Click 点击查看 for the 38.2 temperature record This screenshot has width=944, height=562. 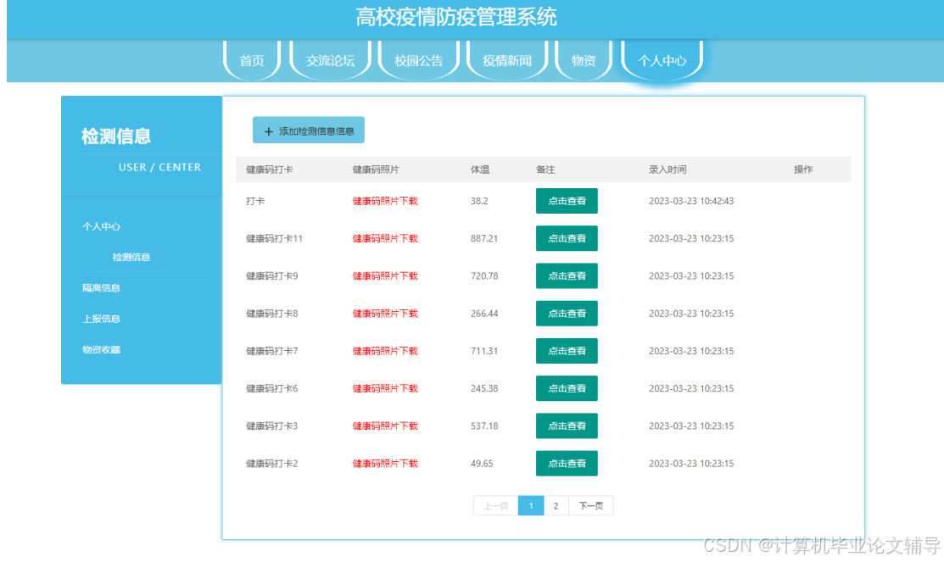tap(566, 201)
